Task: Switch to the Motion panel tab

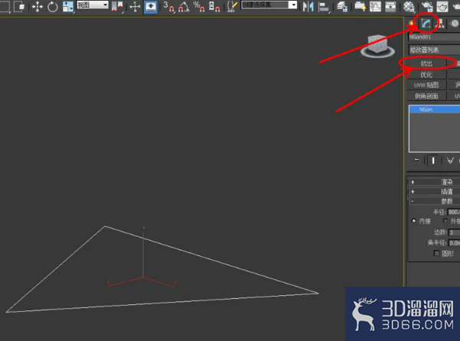Action: click(455, 24)
